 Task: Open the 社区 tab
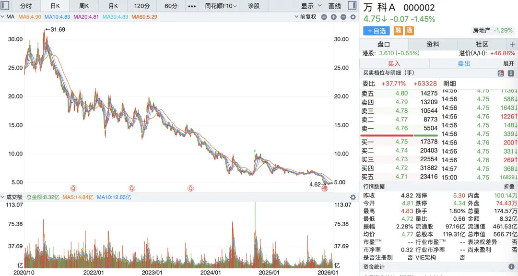click(482, 44)
